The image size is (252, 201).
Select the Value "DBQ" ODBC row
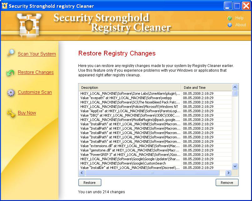[155, 115]
